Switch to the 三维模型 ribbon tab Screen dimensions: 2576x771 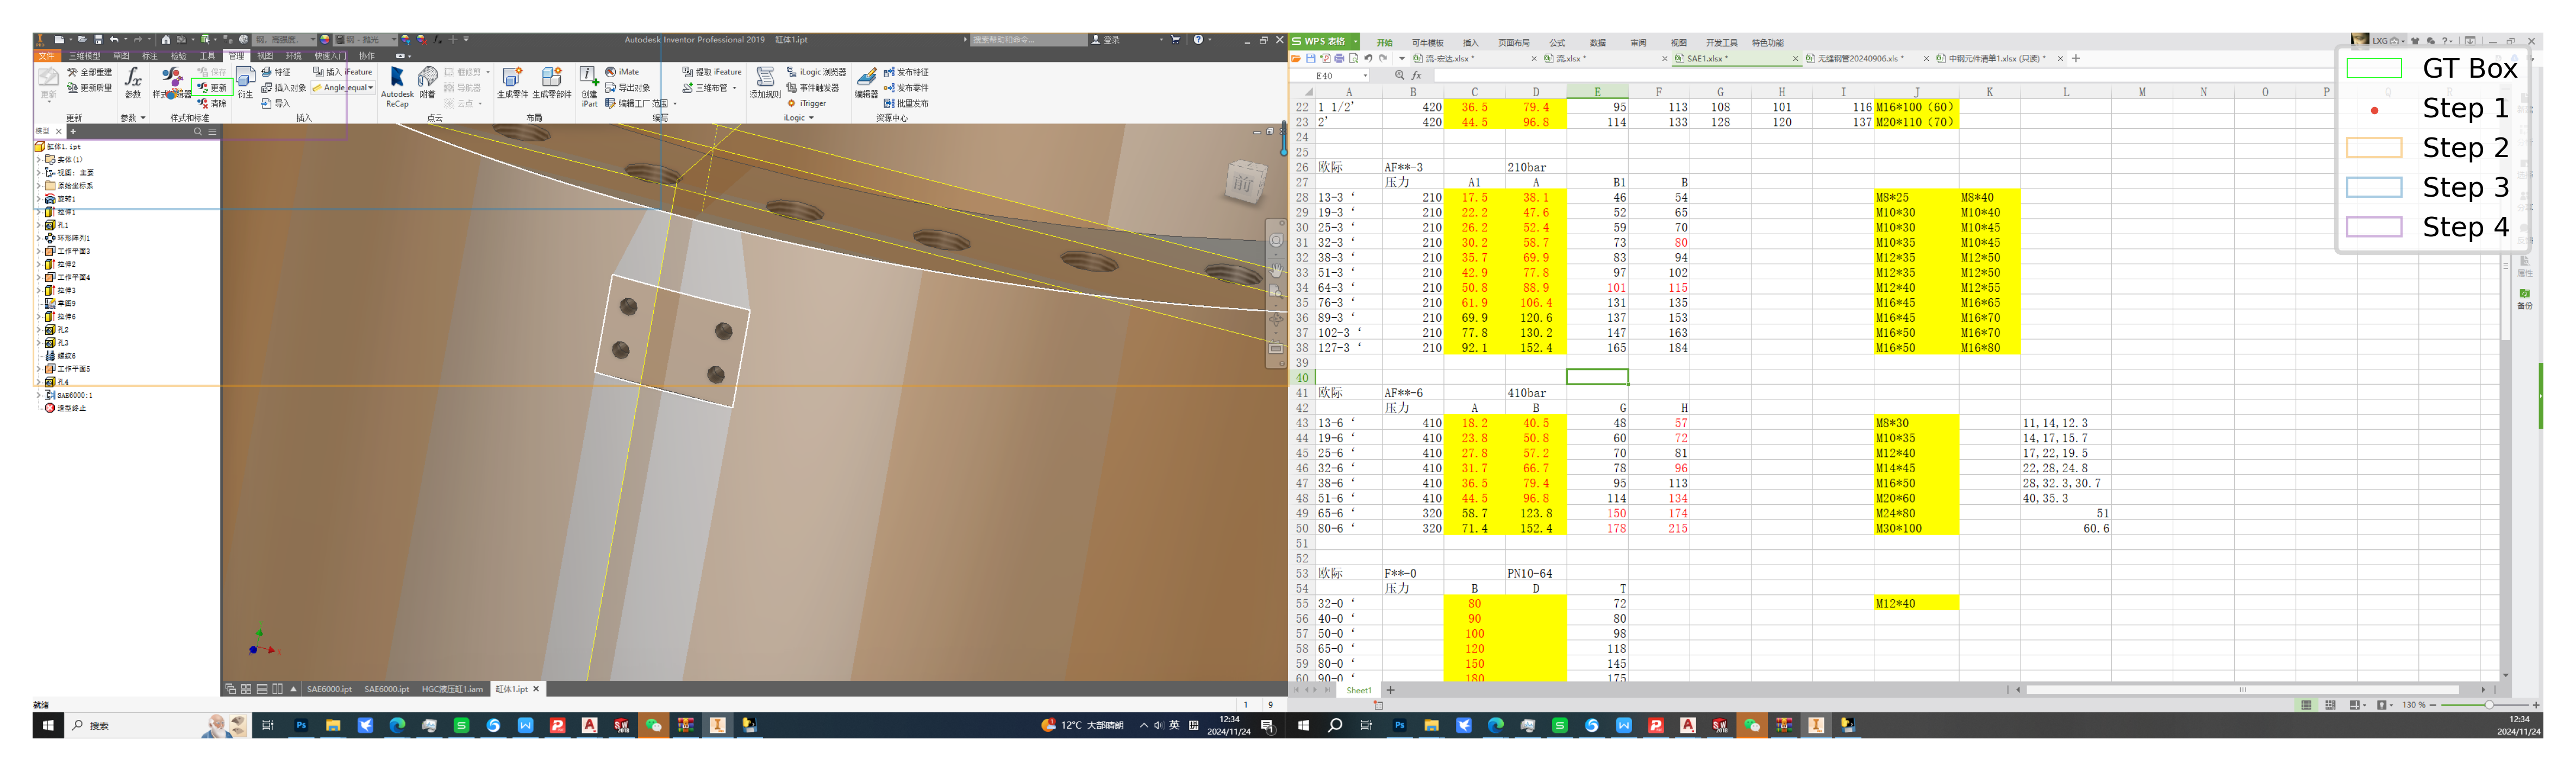click(84, 56)
